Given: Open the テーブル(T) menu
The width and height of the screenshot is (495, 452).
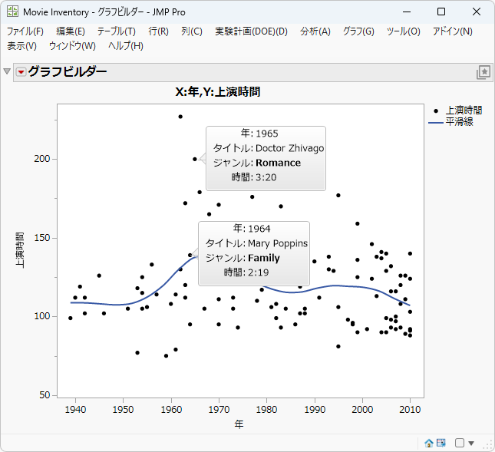Looking at the screenshot, I should pyautogui.click(x=117, y=31).
